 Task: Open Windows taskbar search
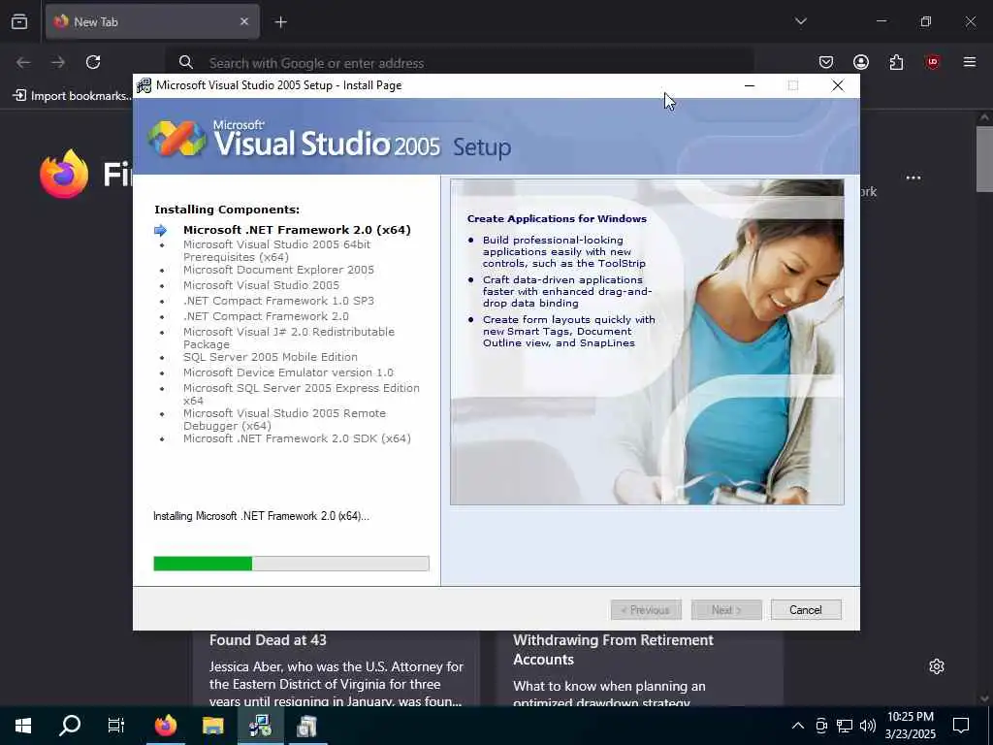(70, 726)
